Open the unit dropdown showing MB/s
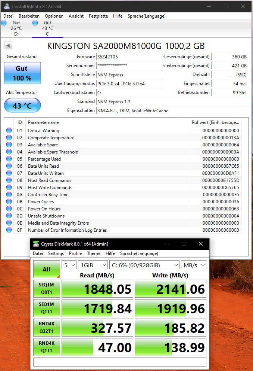 pyautogui.click(x=194, y=265)
